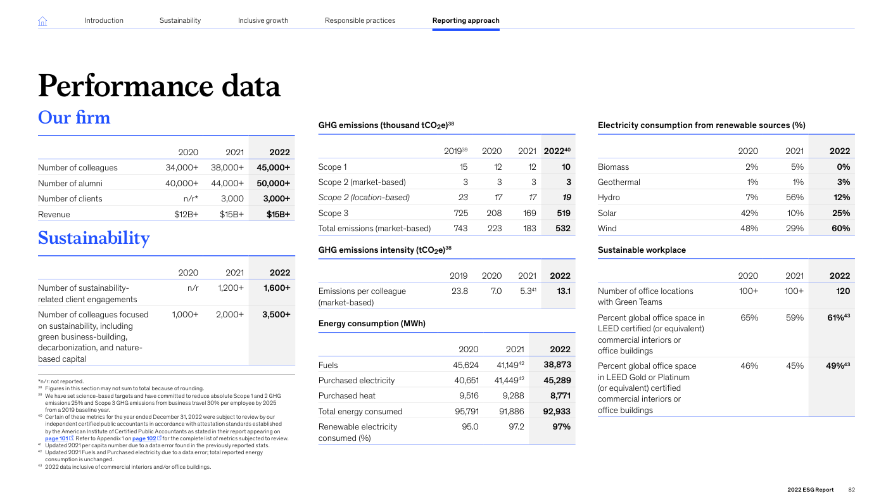This screenshot has height=503, width=893.
Task: Click the "Number of alumni" row label
Action: tap(70, 183)
